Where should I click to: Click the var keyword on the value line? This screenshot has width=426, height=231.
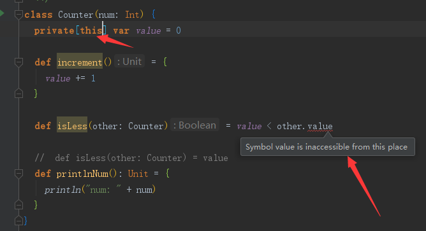click(x=121, y=31)
